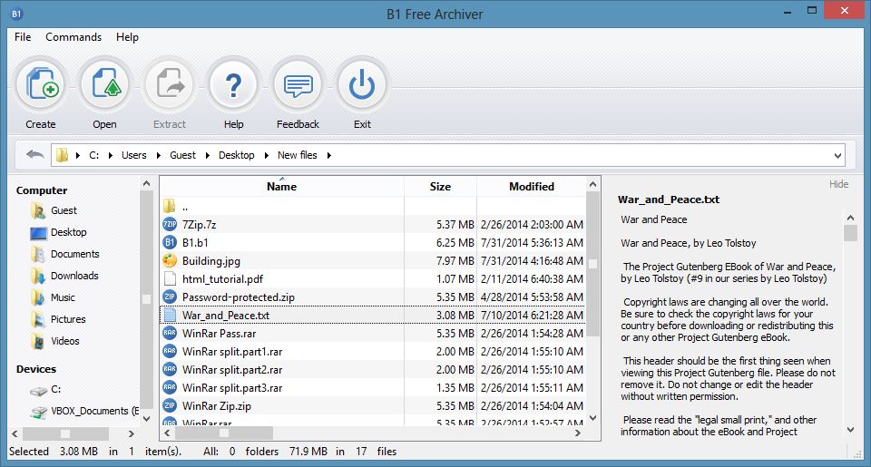Click the WinRar split.part1.rar icon
Screen dimensions: 871x467
pos(170,352)
